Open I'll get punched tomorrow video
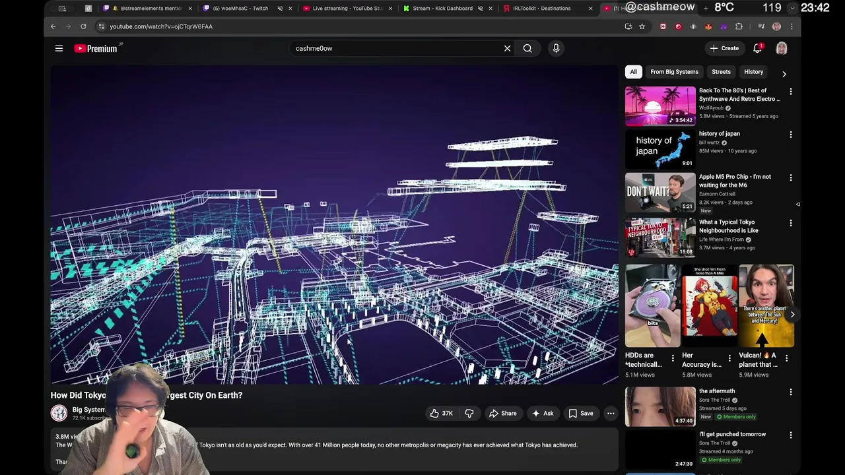Viewport: 845px width, 475px height. 660,449
